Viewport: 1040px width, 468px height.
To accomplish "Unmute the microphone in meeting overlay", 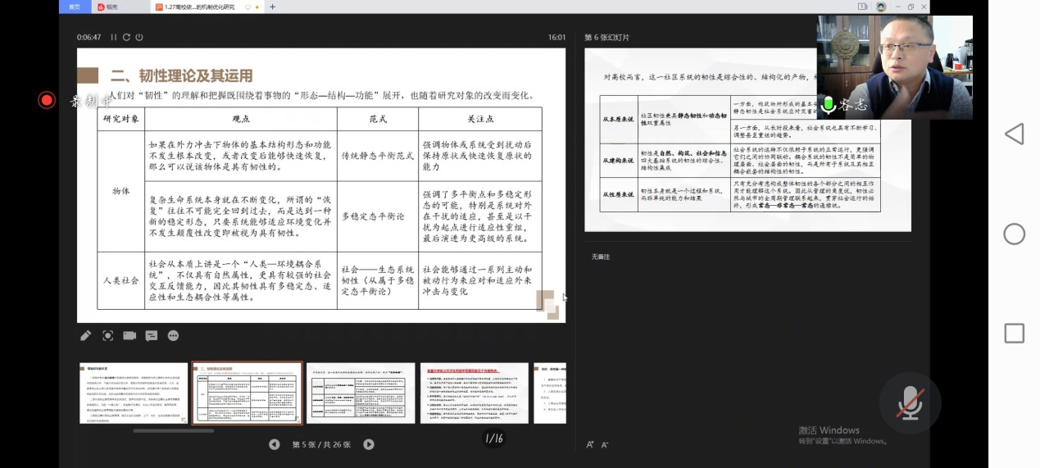I will (910, 403).
